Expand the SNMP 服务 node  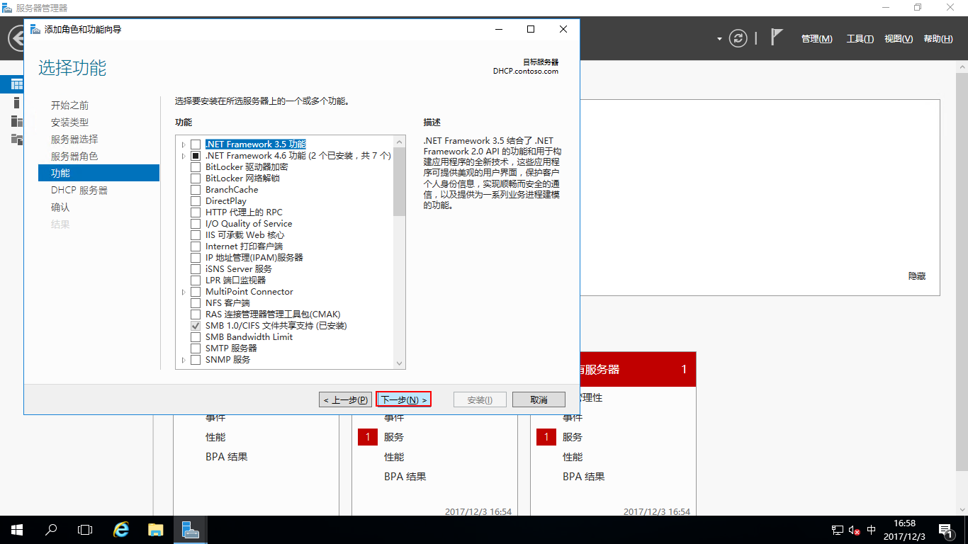click(184, 360)
